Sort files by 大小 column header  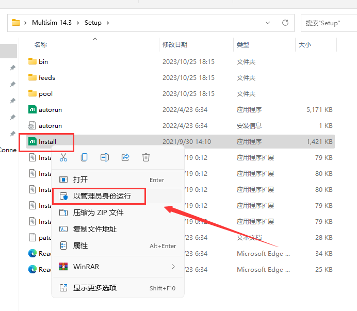coord(304,45)
